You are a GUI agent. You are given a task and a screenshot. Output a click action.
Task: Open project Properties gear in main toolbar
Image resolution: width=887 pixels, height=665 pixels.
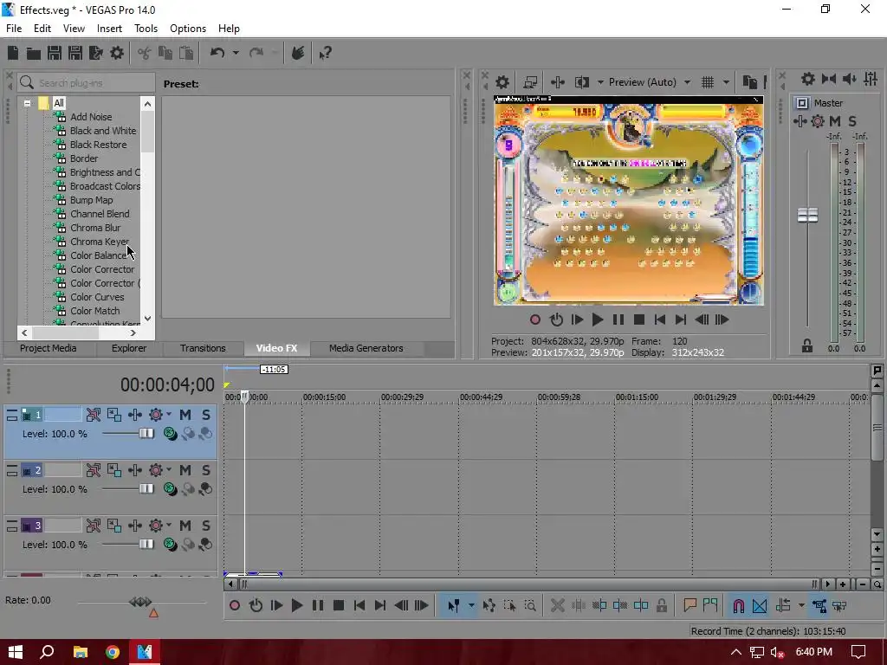[x=117, y=53]
